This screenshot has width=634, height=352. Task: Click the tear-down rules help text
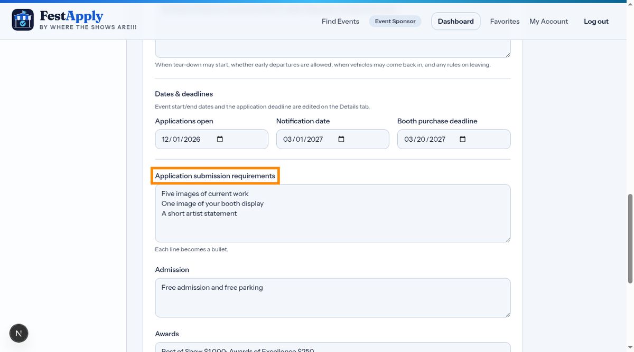[x=323, y=65]
